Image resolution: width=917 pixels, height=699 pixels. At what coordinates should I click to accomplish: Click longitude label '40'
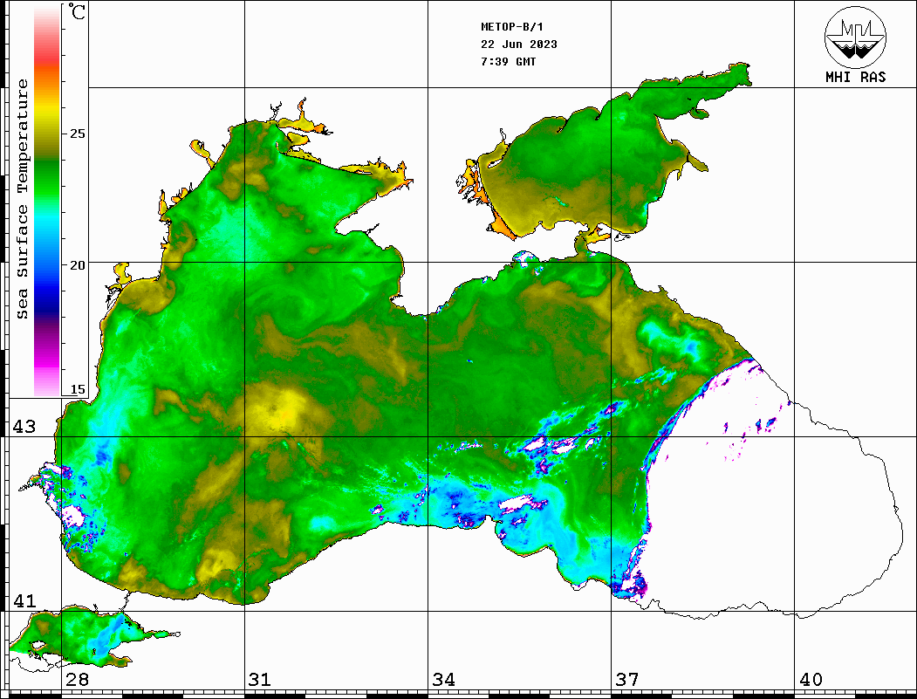pyautogui.click(x=811, y=680)
